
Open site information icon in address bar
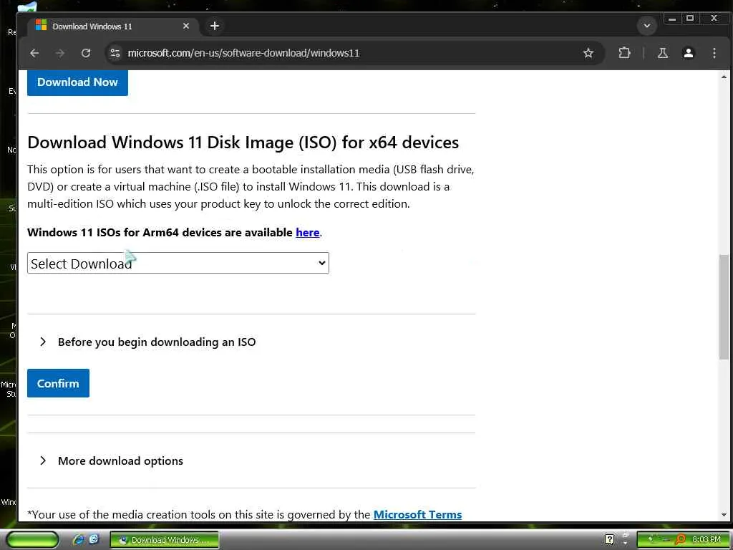coord(115,53)
